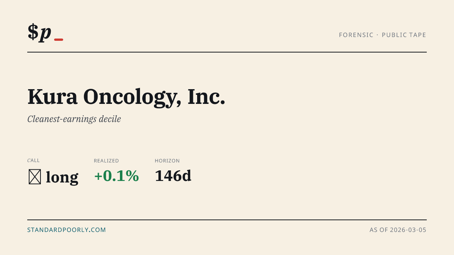Click the red underscore cursor mark
The image size is (454, 255).
[x=59, y=39]
